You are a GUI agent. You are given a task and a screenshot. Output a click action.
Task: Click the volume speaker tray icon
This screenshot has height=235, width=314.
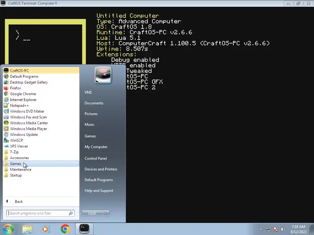tap(283, 229)
